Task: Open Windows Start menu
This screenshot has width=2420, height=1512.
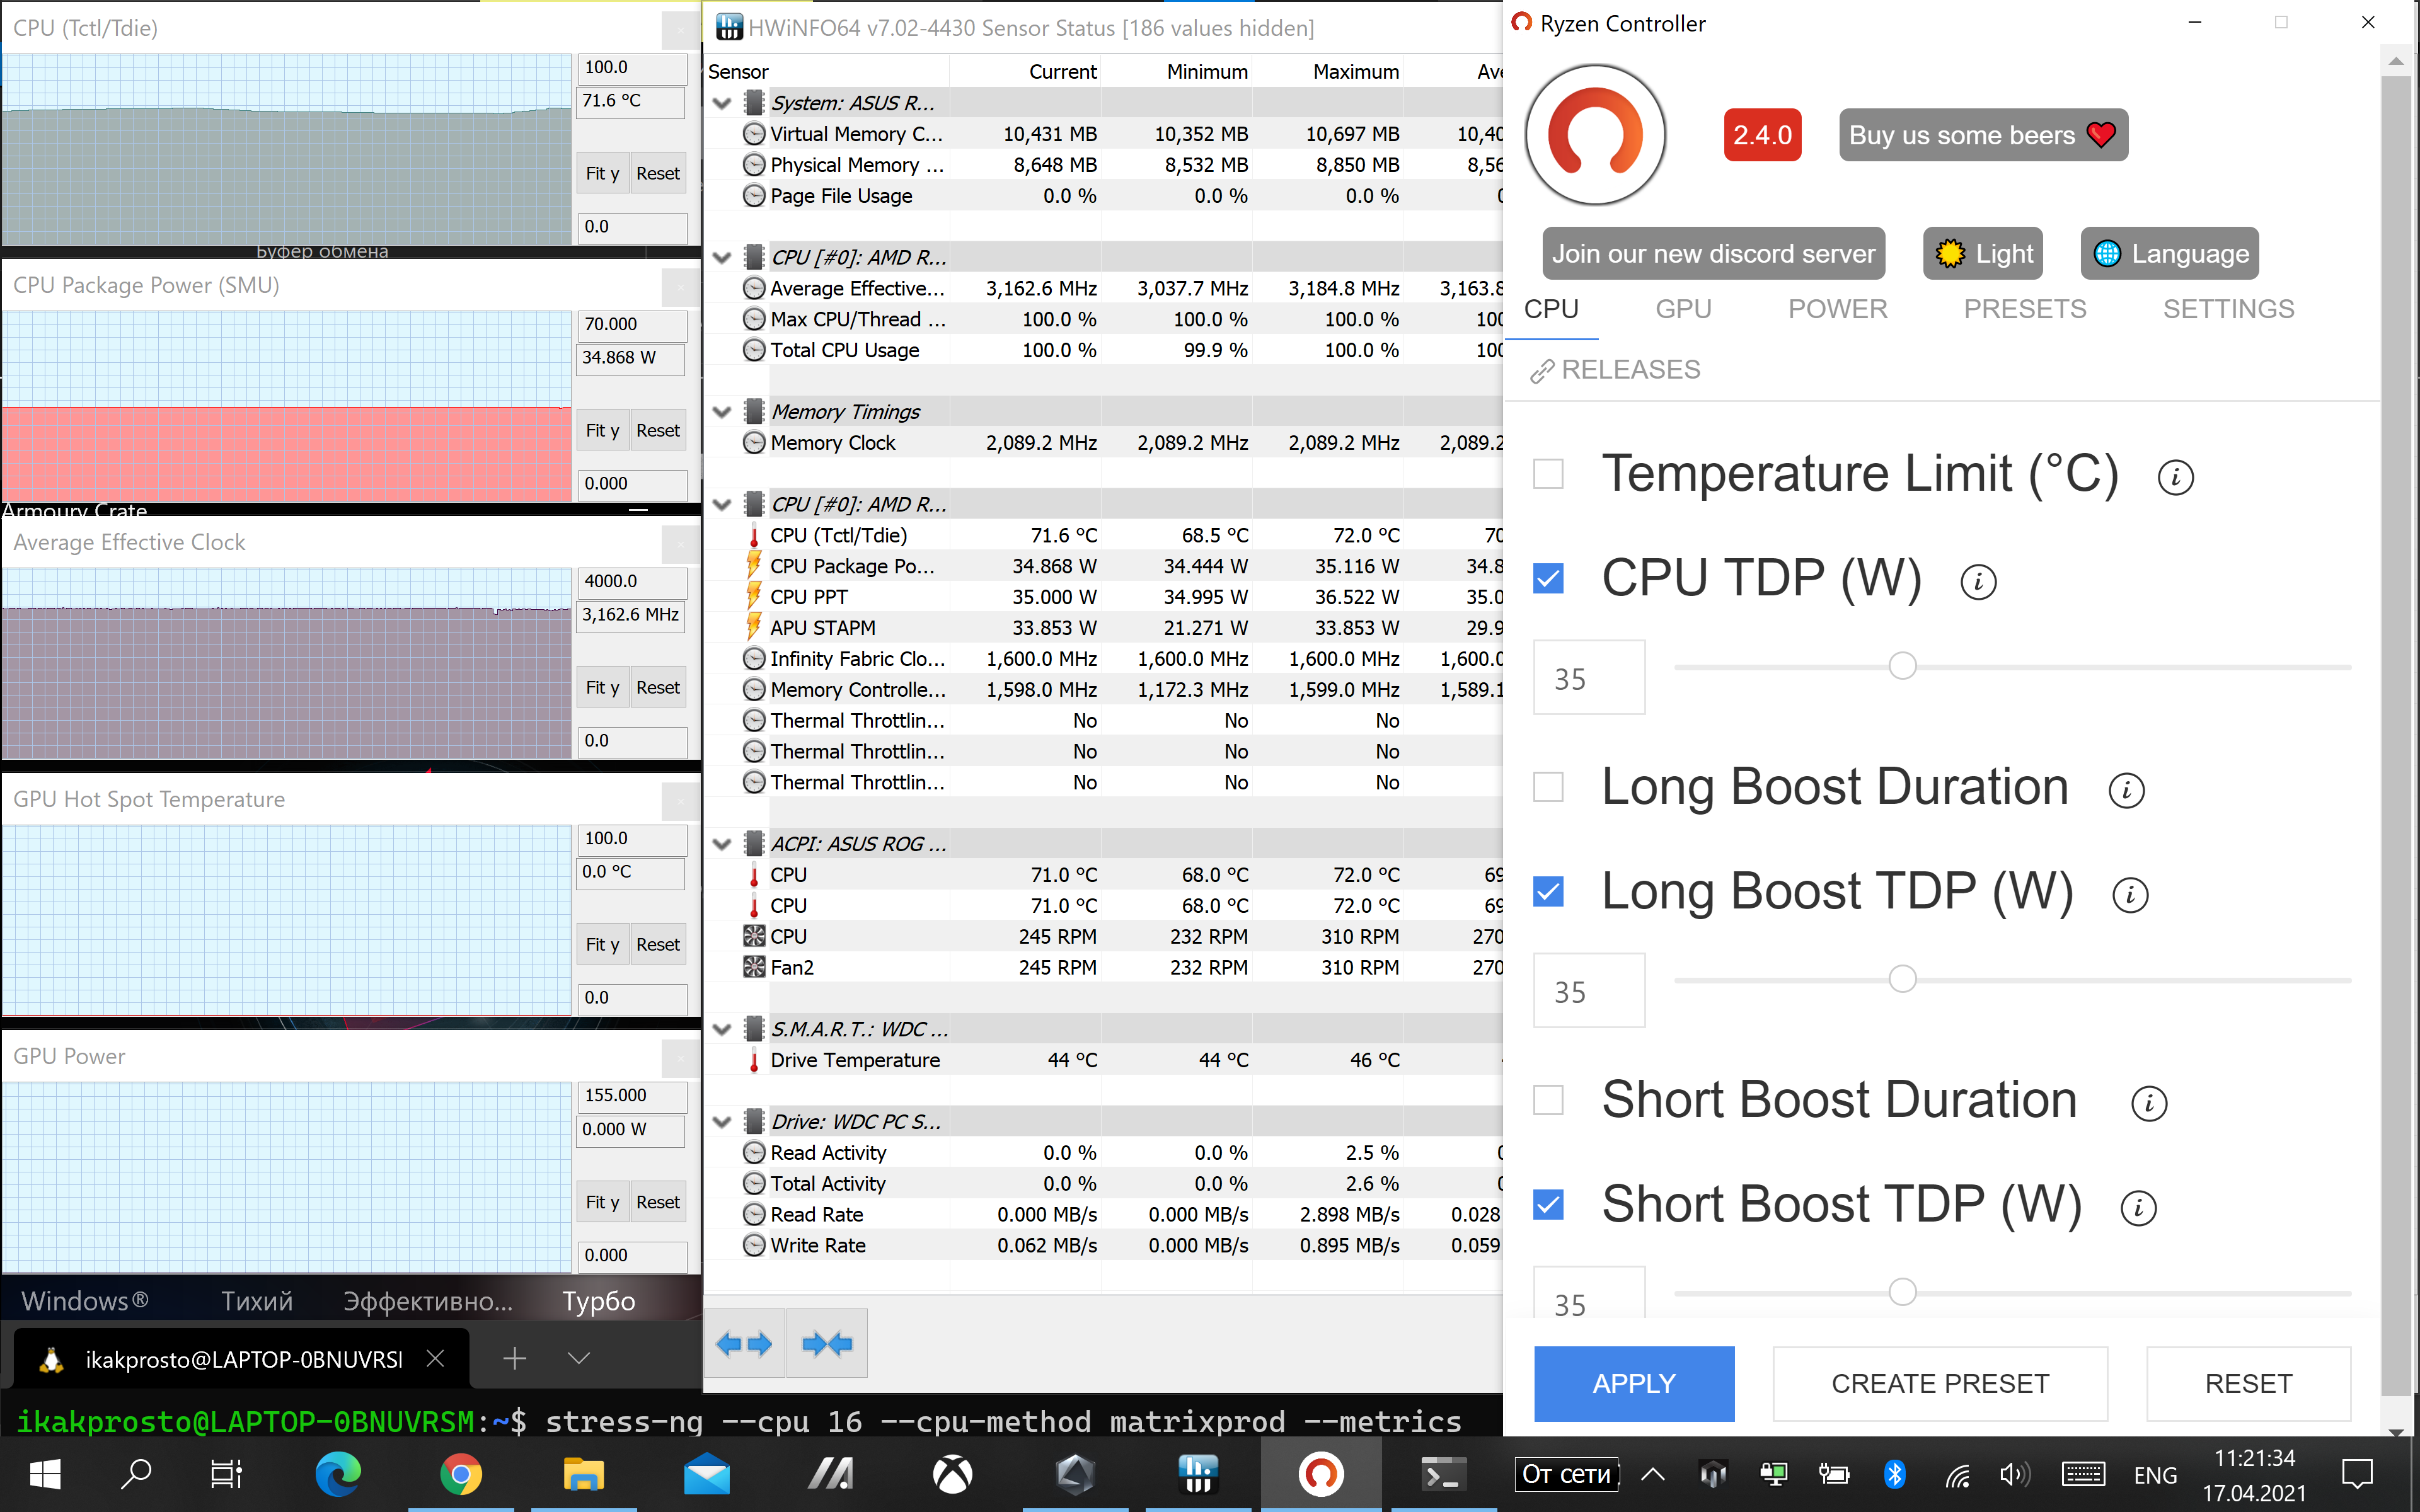Action: point(45,1474)
